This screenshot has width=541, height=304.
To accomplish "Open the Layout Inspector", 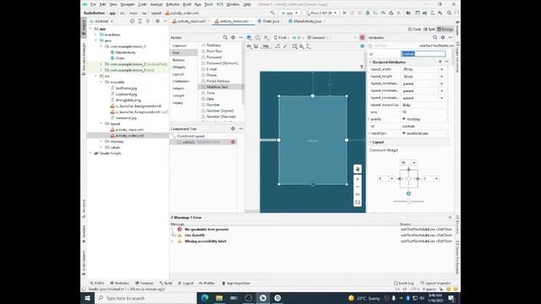I will [436, 283].
